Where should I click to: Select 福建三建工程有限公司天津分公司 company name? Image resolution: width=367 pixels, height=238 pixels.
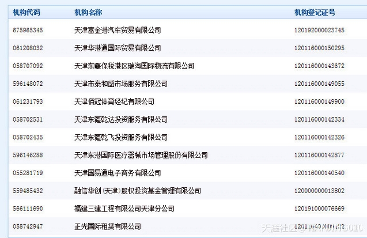point(124,209)
